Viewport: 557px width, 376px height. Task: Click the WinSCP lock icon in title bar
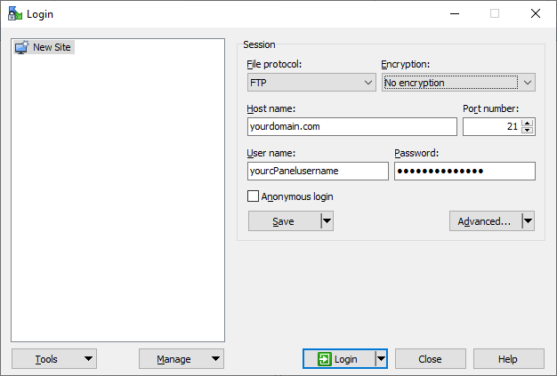pos(13,13)
